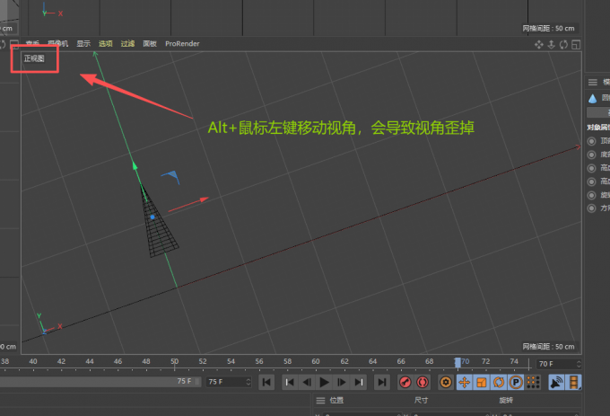Click the green Y-axis handle arrow
The image size is (610, 416).
(x=135, y=166)
